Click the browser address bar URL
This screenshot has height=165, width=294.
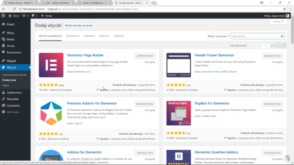tap(93, 9)
